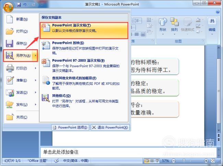Click the vertical scrollbar thumb
223x166 pixels.
pyautogui.click(x=219, y=91)
